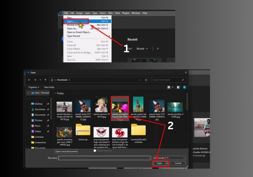The image size is (253, 177).
Task: Click the New folder button
Action: [49, 87]
